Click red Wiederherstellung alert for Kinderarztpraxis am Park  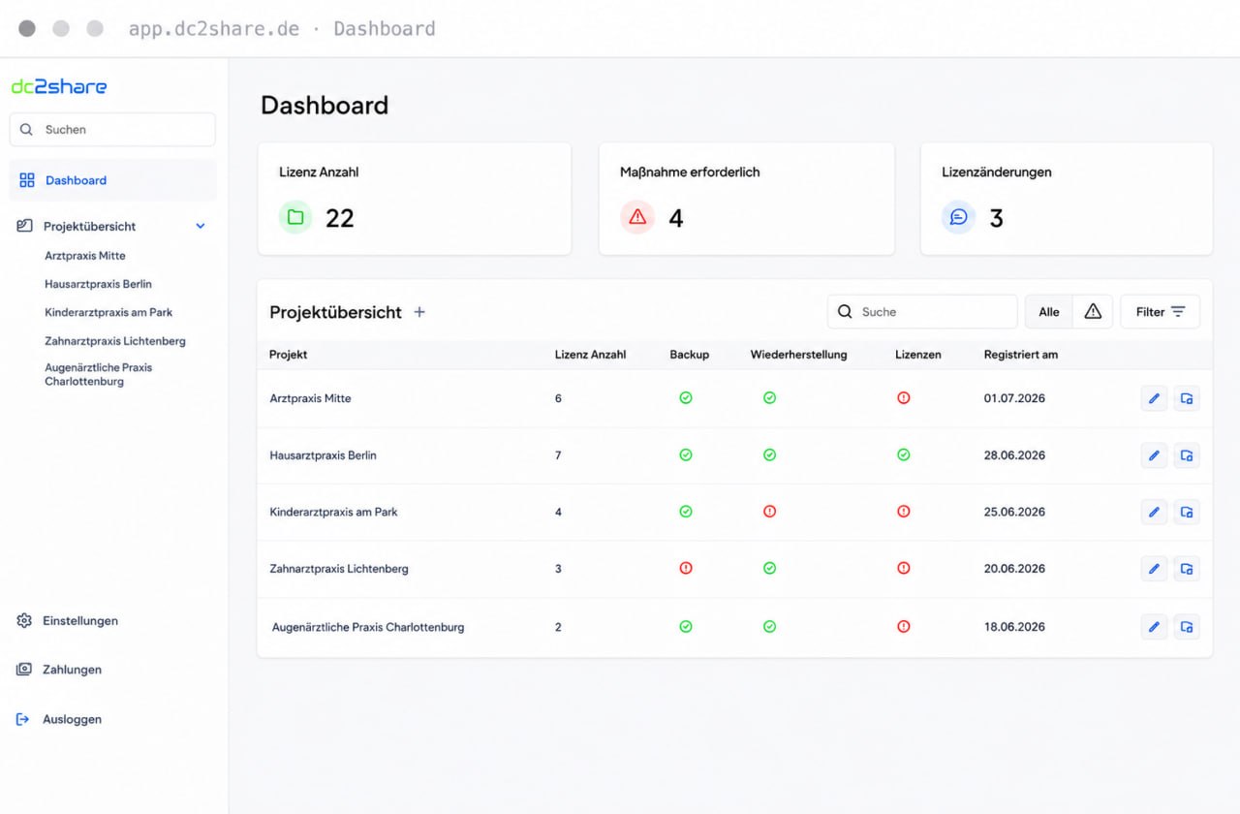click(769, 512)
